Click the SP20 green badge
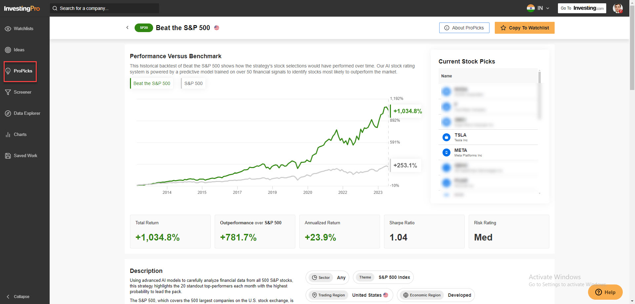The width and height of the screenshot is (635, 304). (144, 28)
